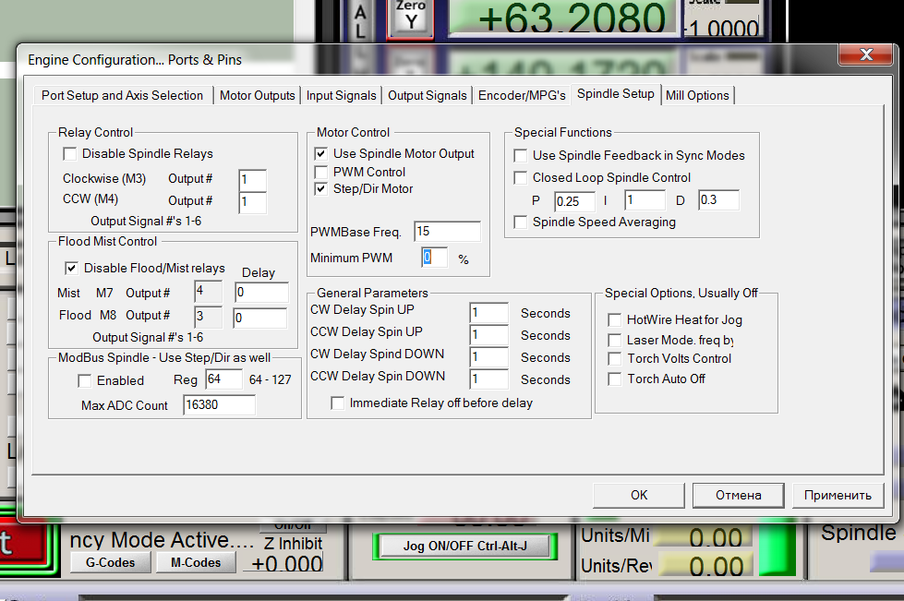The width and height of the screenshot is (904, 601).
Task: Close the Engine Configuration dialog
Action: 866,54
